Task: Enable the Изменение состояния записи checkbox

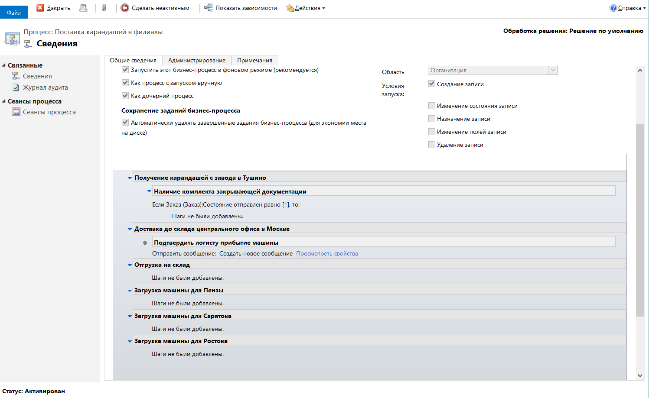Action: [x=432, y=106]
